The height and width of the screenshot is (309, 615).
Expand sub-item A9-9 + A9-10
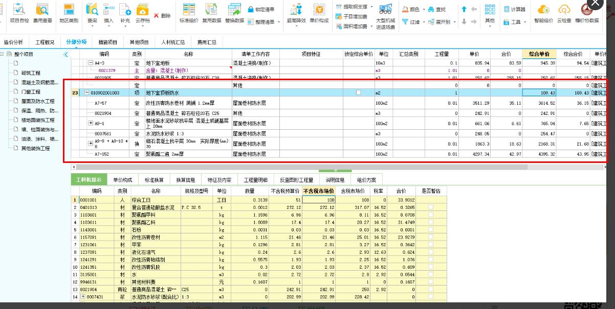coord(91,144)
